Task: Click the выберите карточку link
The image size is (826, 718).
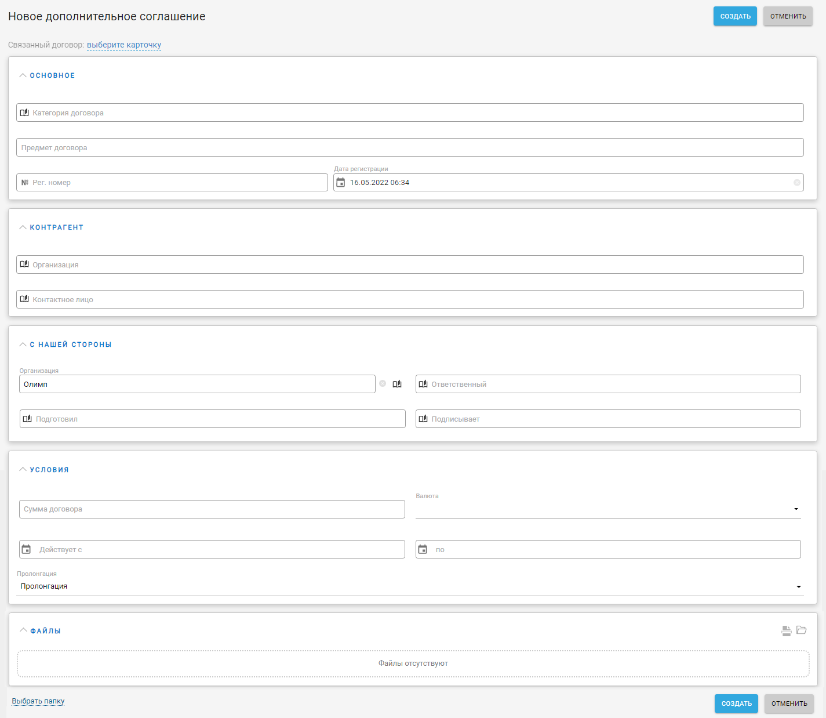Action: [124, 45]
